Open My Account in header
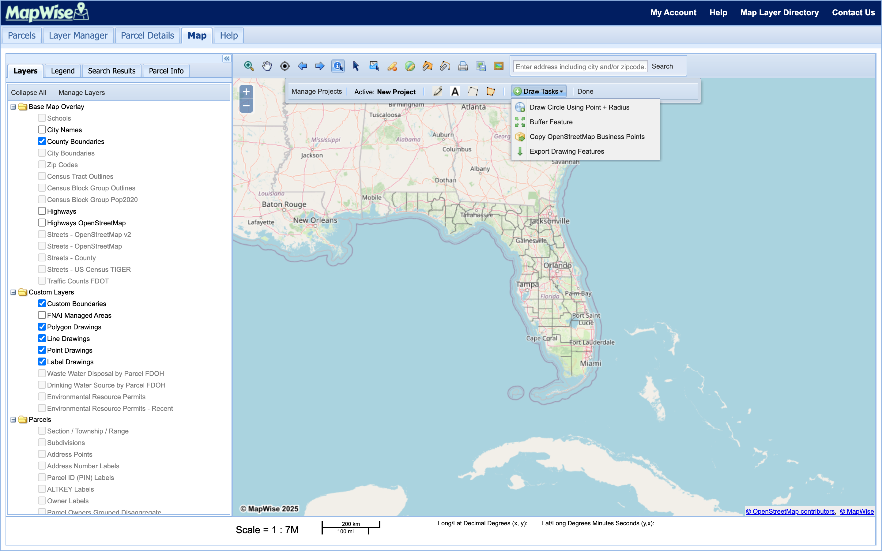The width and height of the screenshot is (882, 551). click(x=673, y=12)
